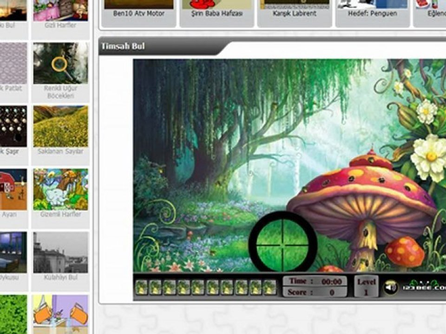Viewport: 446px width, 334px height.
Task: Mute the game sound with the speaker icon
Action: (391, 287)
